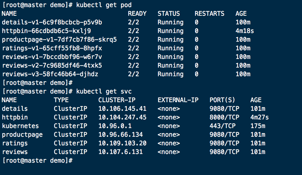The image size is (302, 175).
Task: Click the CLUSTER-IP column header
Action: 117,100
